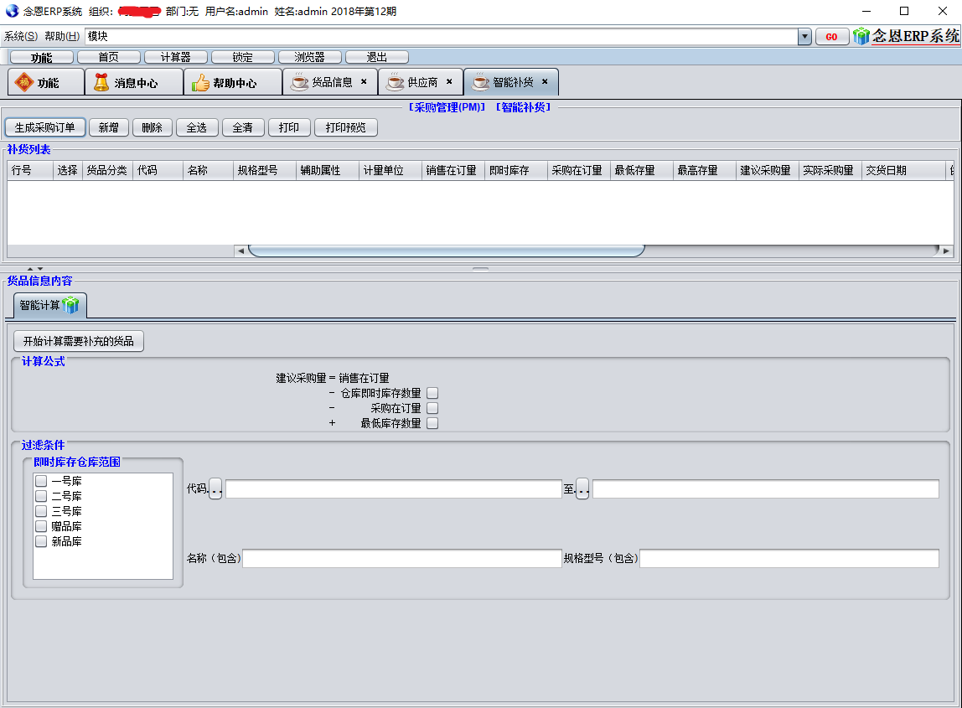Toggle the 采购在订量 checkbox

(x=432, y=408)
